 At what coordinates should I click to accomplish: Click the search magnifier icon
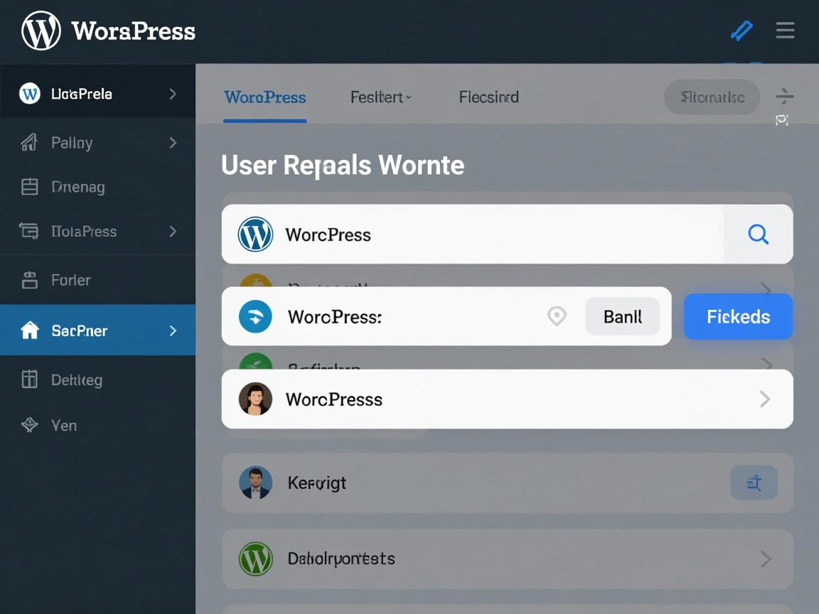pos(756,234)
